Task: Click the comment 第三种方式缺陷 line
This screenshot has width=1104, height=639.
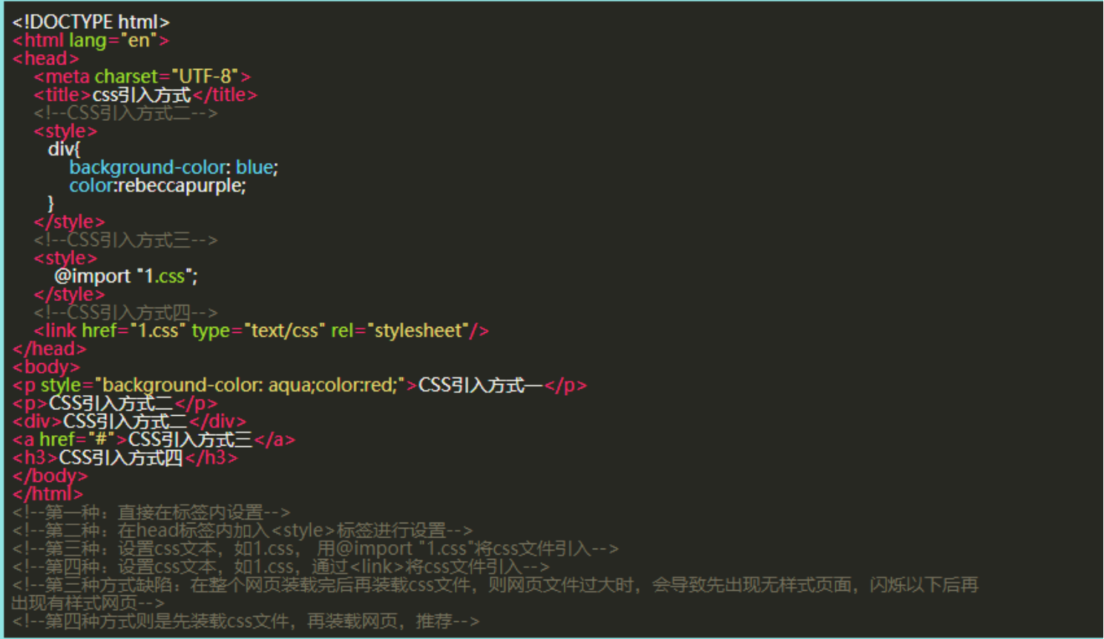Action: (x=496, y=594)
